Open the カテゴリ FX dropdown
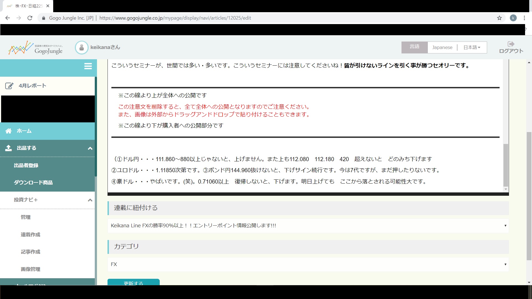Screen dimensions: 532x299 (x=308, y=264)
